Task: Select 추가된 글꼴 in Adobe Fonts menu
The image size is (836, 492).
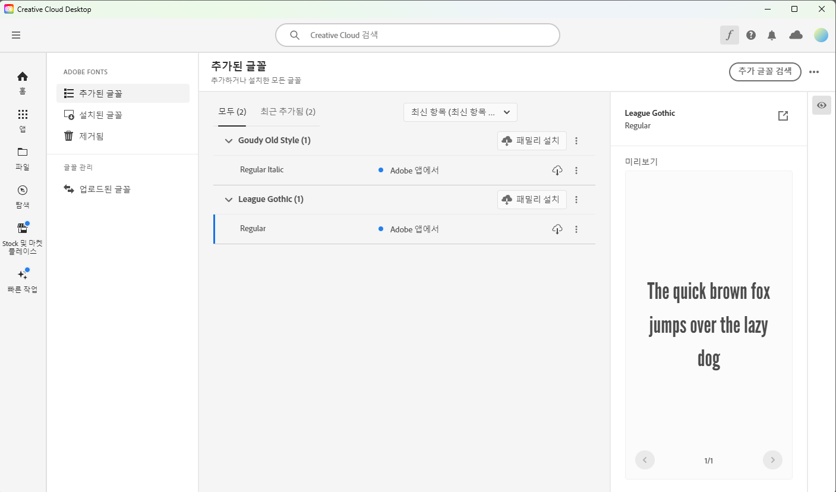Action: tap(123, 93)
